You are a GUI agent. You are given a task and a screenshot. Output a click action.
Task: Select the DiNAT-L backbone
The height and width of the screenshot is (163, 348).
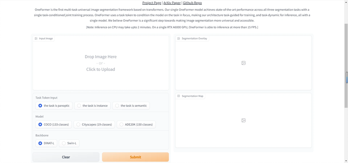click(40, 143)
